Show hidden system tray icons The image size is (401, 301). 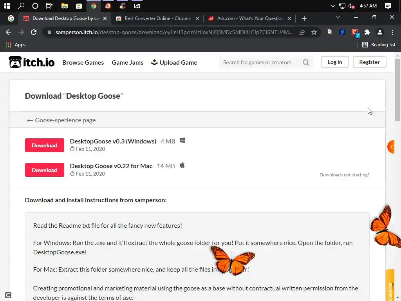click(x=332, y=5)
